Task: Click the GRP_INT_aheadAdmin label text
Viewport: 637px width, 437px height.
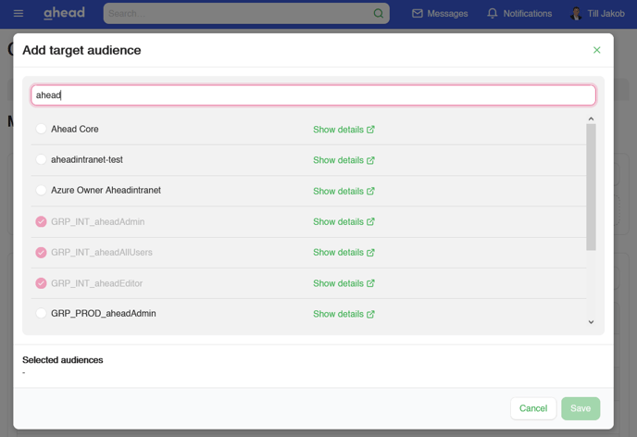Action: click(97, 222)
